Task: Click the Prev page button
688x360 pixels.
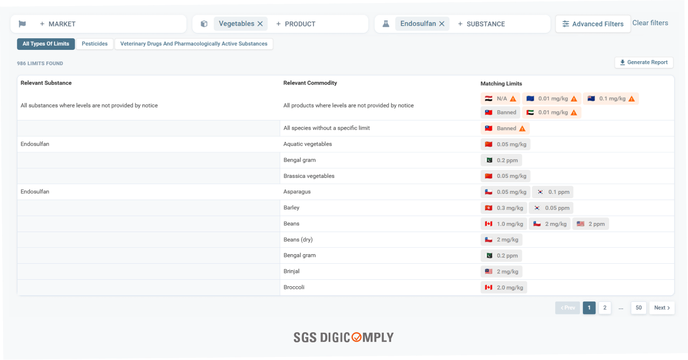Action: 567,308
